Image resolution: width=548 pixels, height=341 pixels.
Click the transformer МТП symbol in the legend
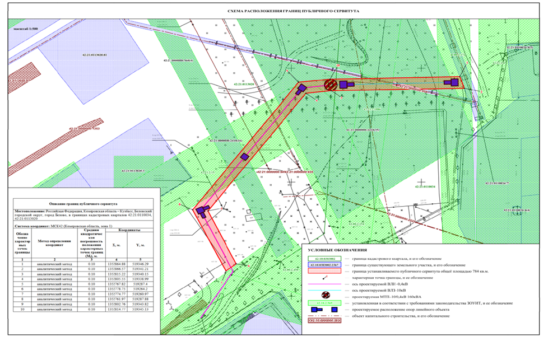tap(323, 293)
